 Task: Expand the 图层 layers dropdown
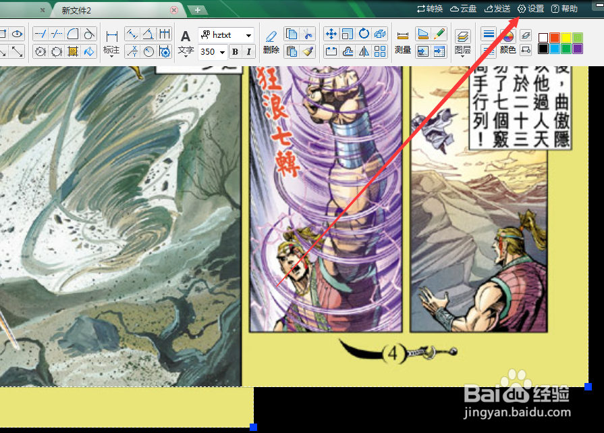pos(463,57)
